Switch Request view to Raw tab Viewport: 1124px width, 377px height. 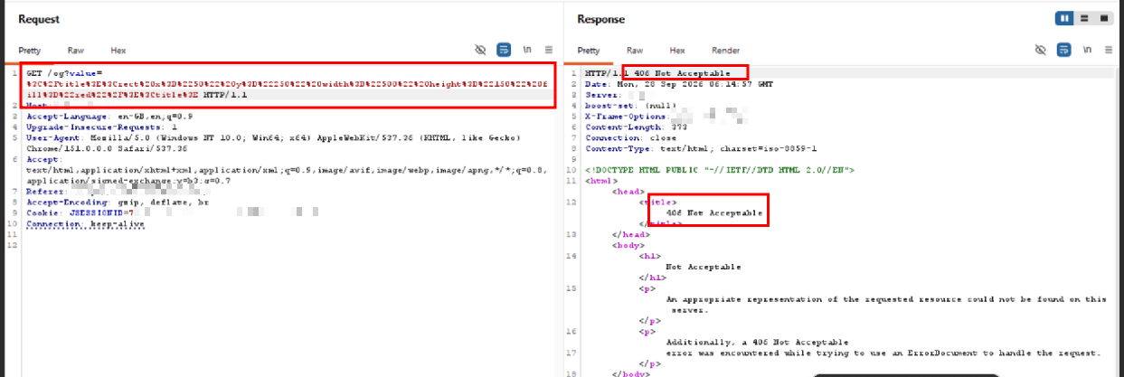(75, 51)
